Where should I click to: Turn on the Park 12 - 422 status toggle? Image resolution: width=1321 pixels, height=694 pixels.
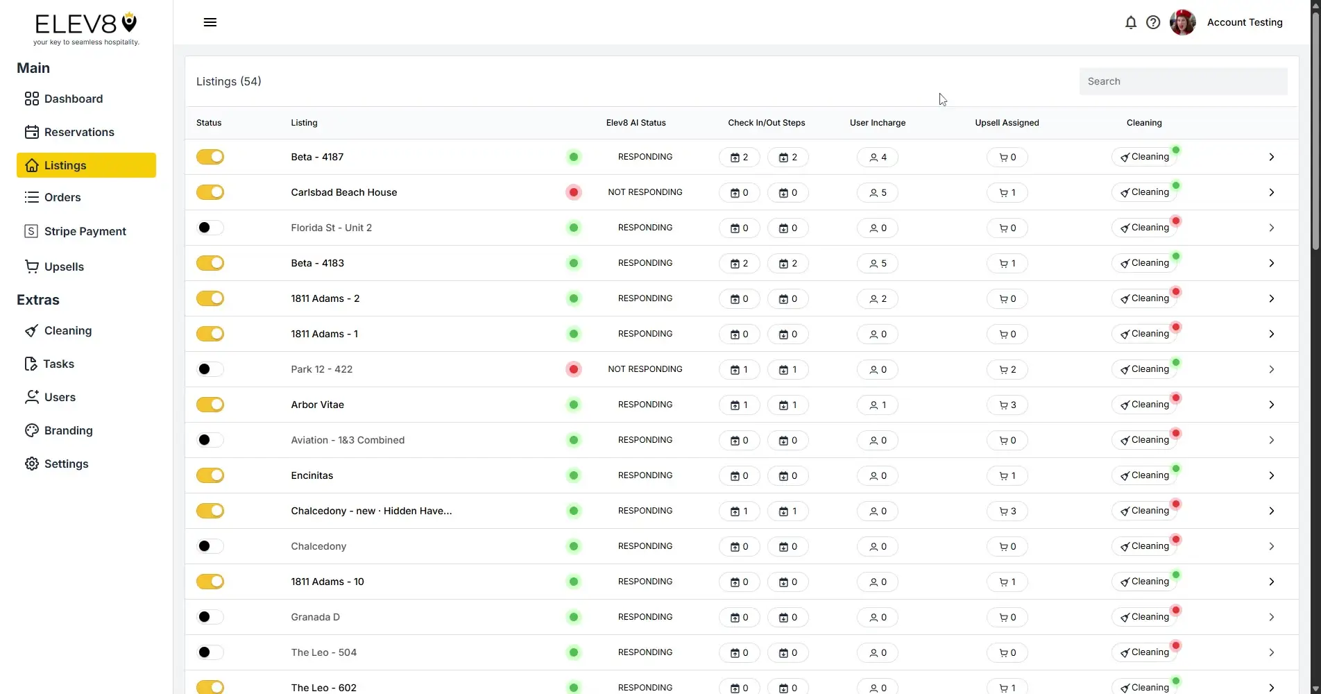pyautogui.click(x=210, y=369)
